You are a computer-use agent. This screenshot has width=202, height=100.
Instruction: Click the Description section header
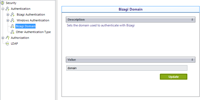coord(131,20)
